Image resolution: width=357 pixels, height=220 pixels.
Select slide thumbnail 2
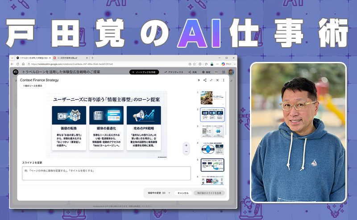pyautogui.click(x=212, y=114)
